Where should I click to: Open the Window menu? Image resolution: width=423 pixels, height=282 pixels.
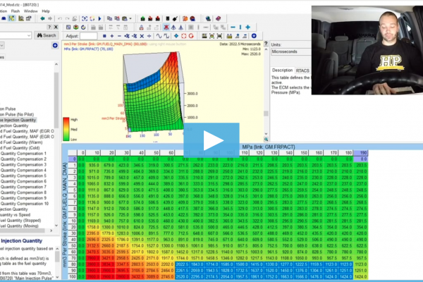tap(30, 11)
